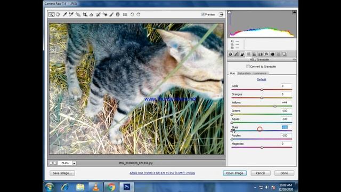Click the Cancel button
Viewport: 341px width, 192px height.
pyautogui.click(x=261, y=173)
